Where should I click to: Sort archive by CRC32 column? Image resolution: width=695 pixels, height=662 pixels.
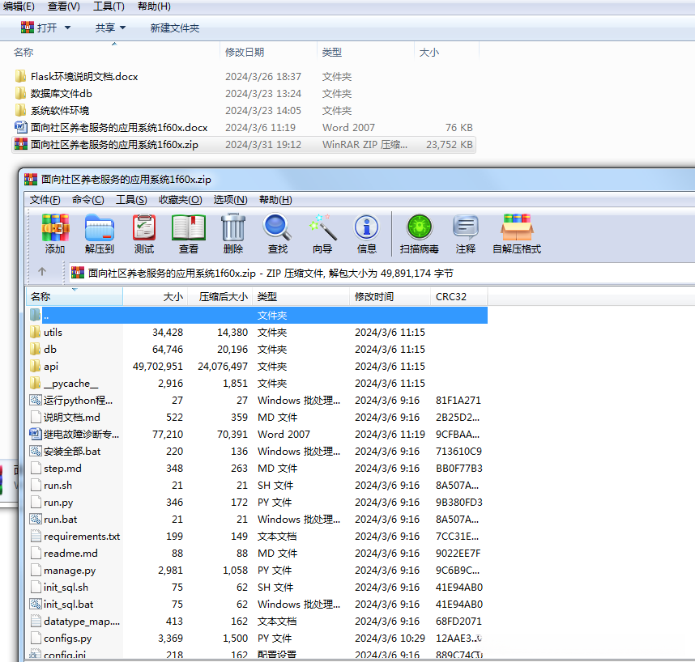coord(458,297)
